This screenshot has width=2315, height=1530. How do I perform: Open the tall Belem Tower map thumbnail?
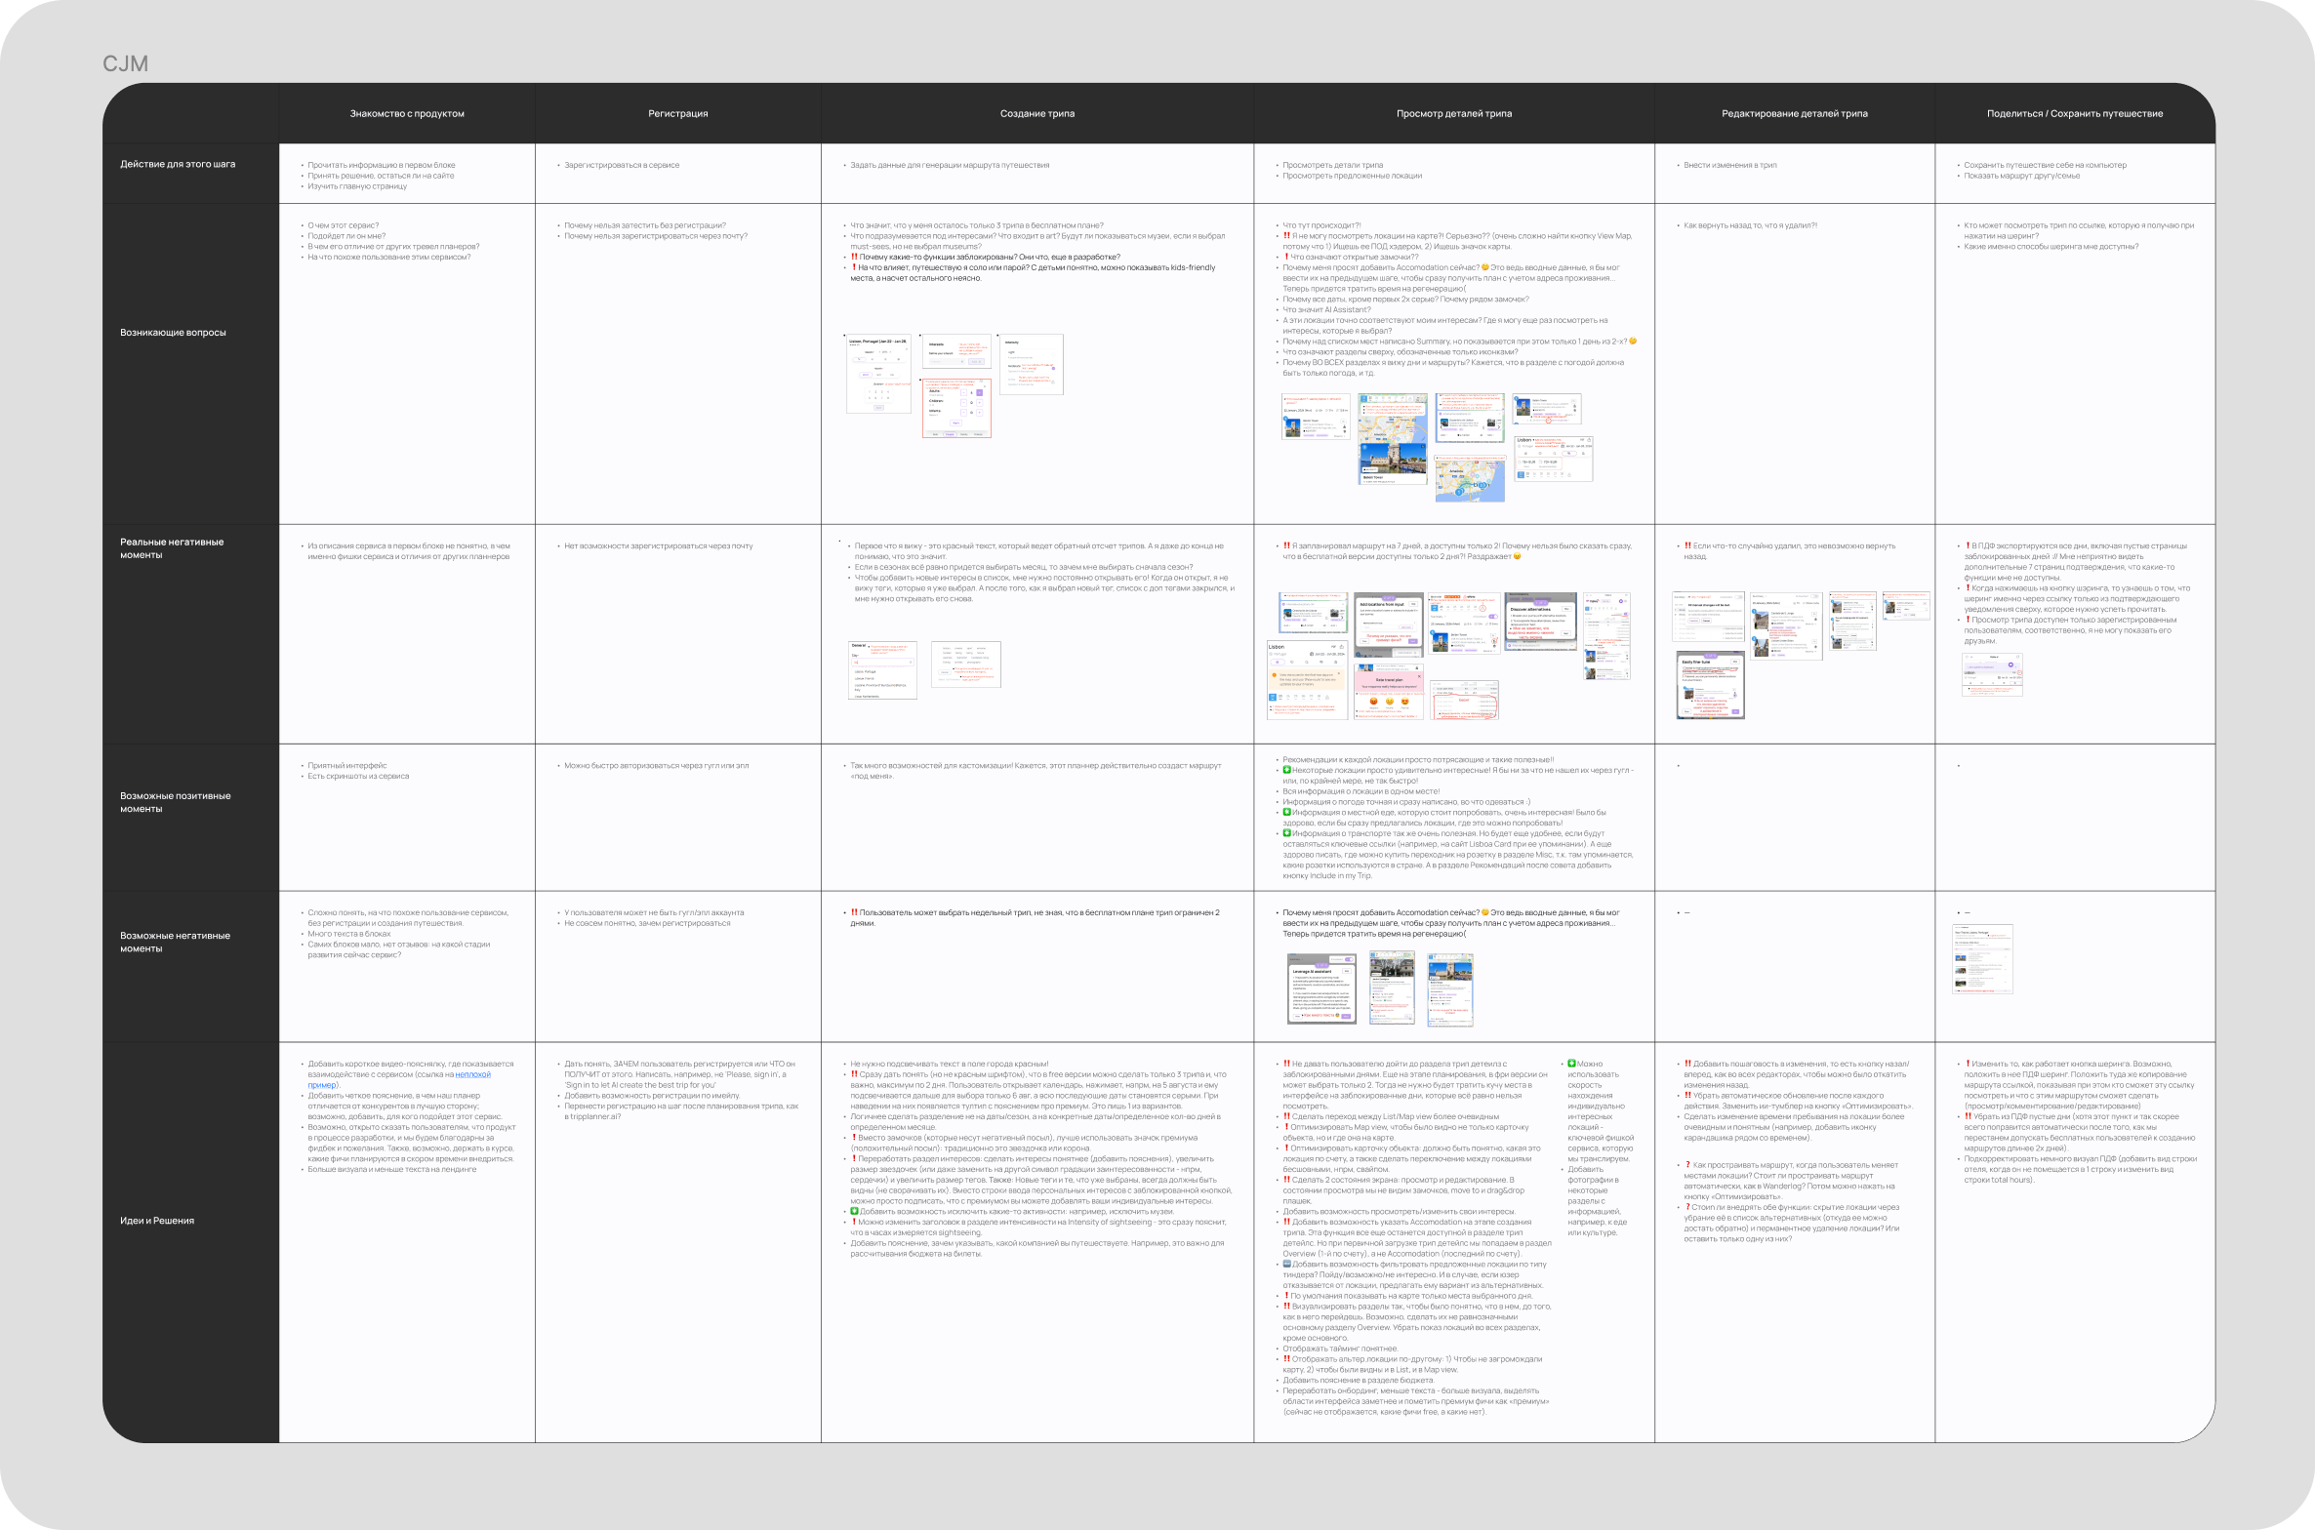tap(1393, 439)
